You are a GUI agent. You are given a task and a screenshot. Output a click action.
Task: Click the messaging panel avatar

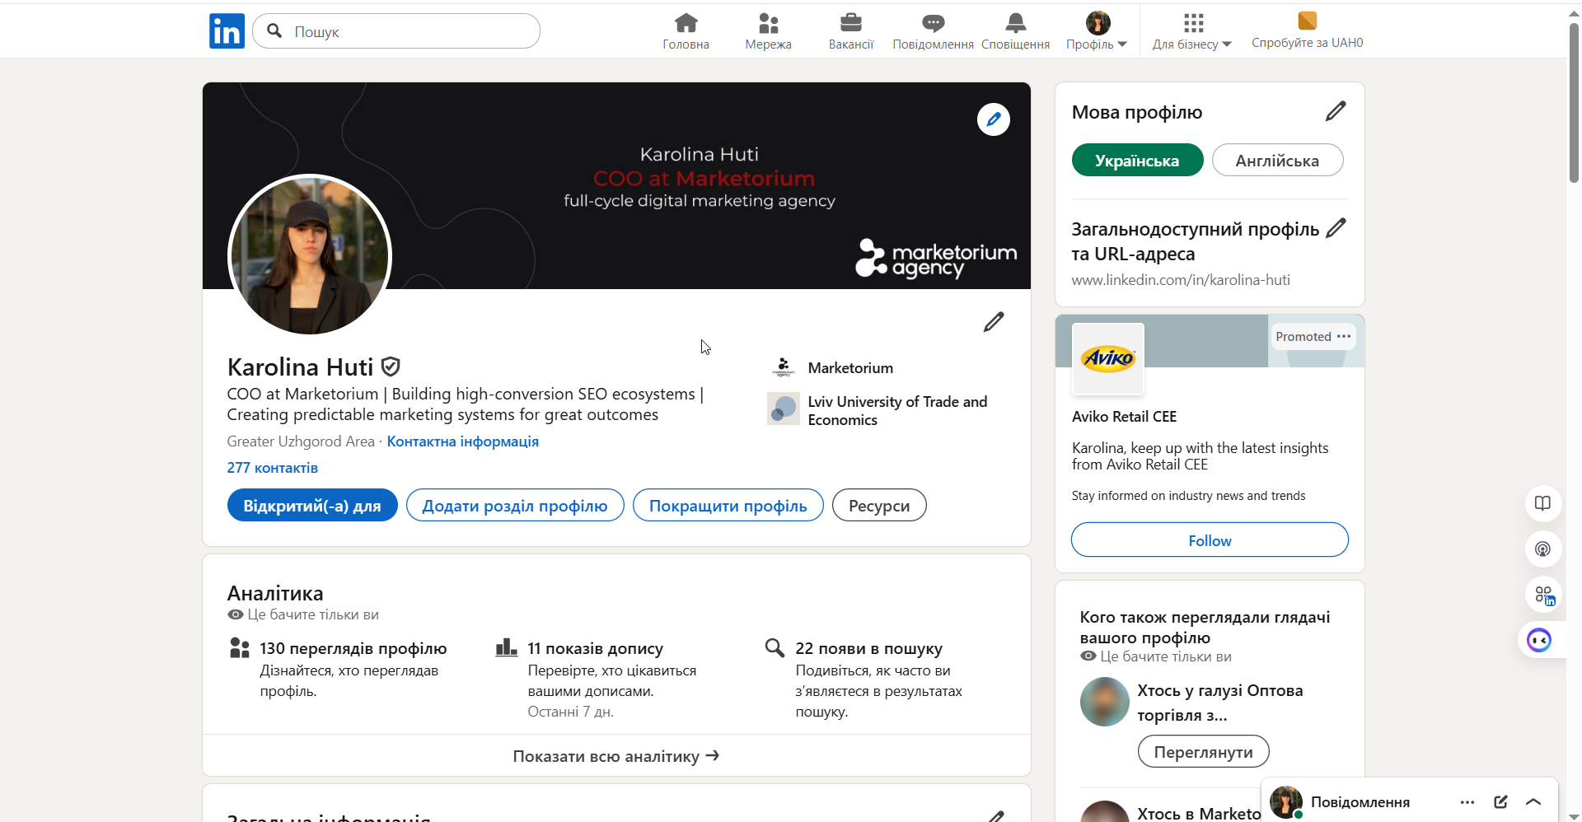(1286, 801)
